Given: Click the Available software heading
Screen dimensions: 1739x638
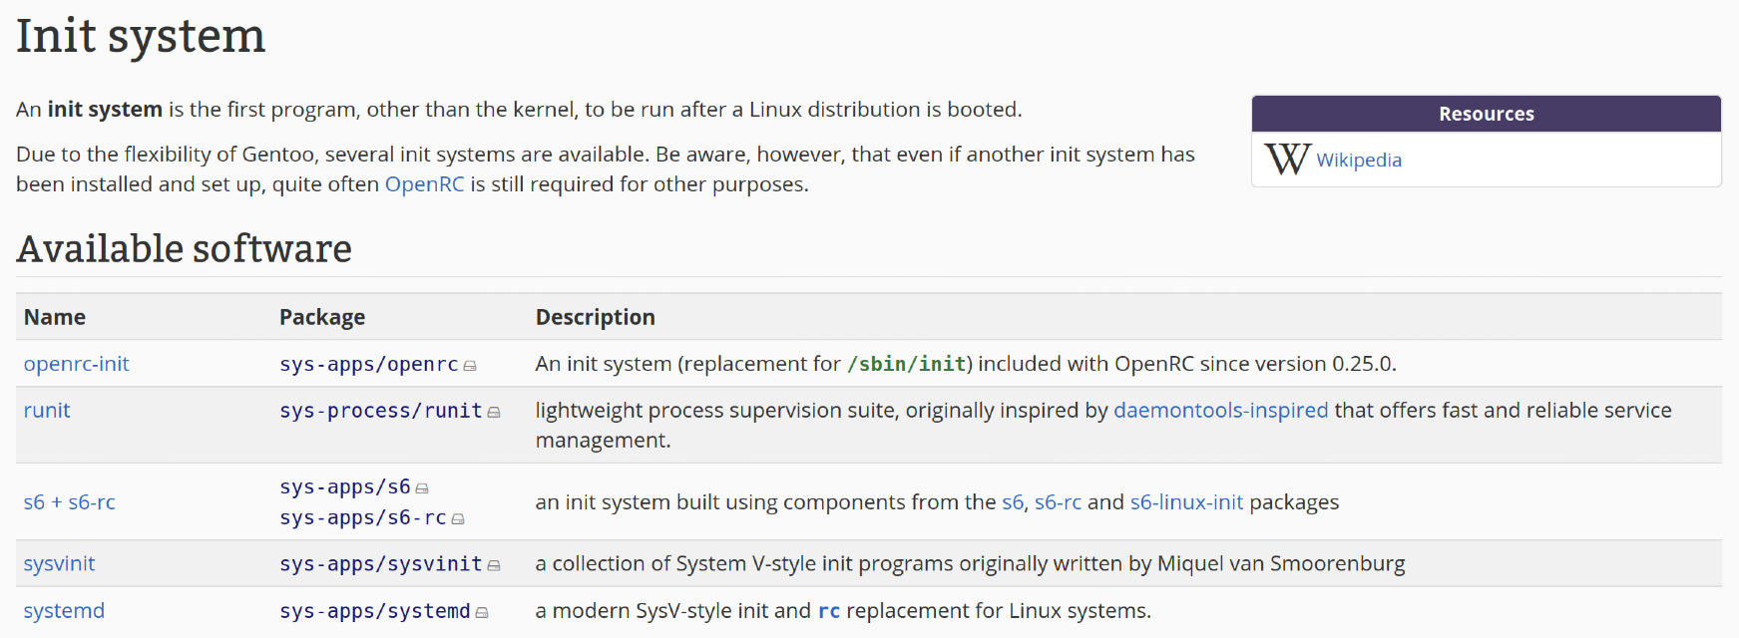Looking at the screenshot, I should (185, 248).
